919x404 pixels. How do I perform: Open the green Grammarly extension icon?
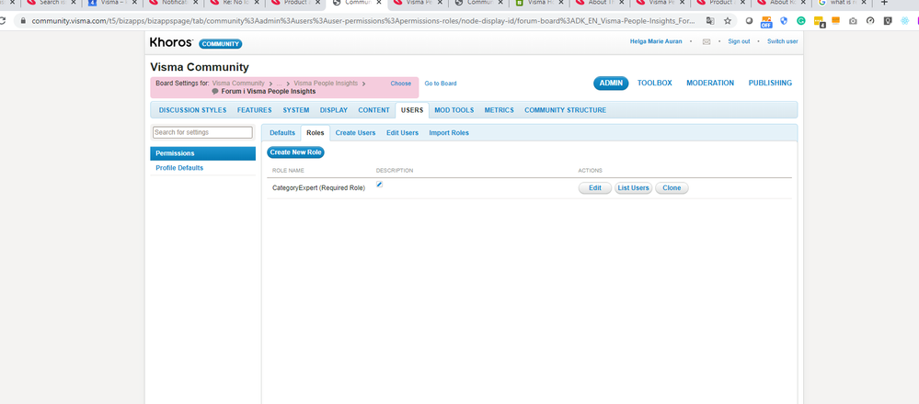800,21
